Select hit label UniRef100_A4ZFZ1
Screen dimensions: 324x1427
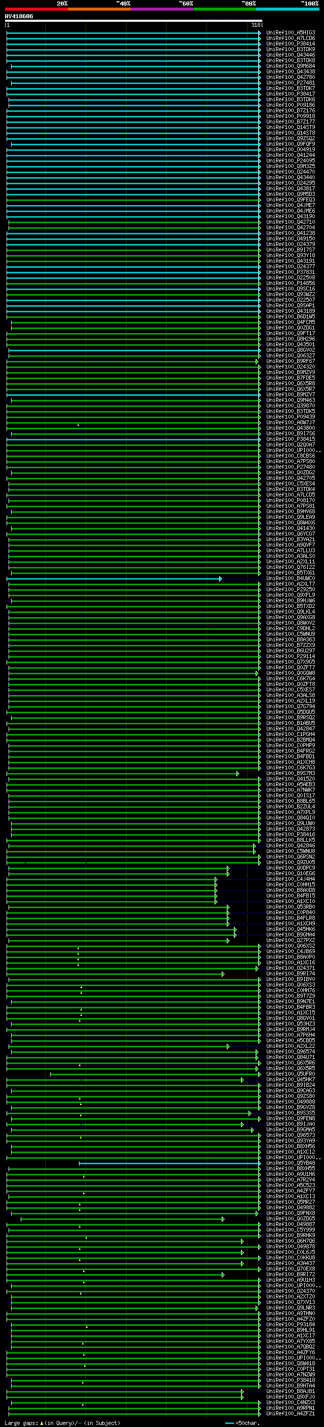tap(291, 1414)
